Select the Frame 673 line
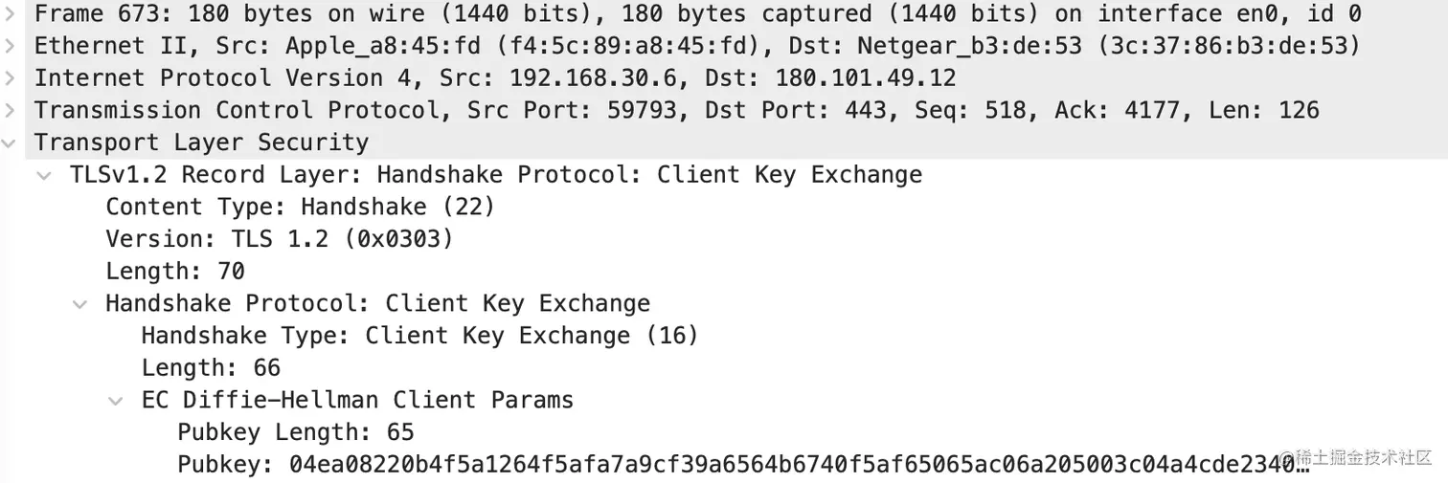Viewport: 1448px width, 483px height. tap(697, 14)
